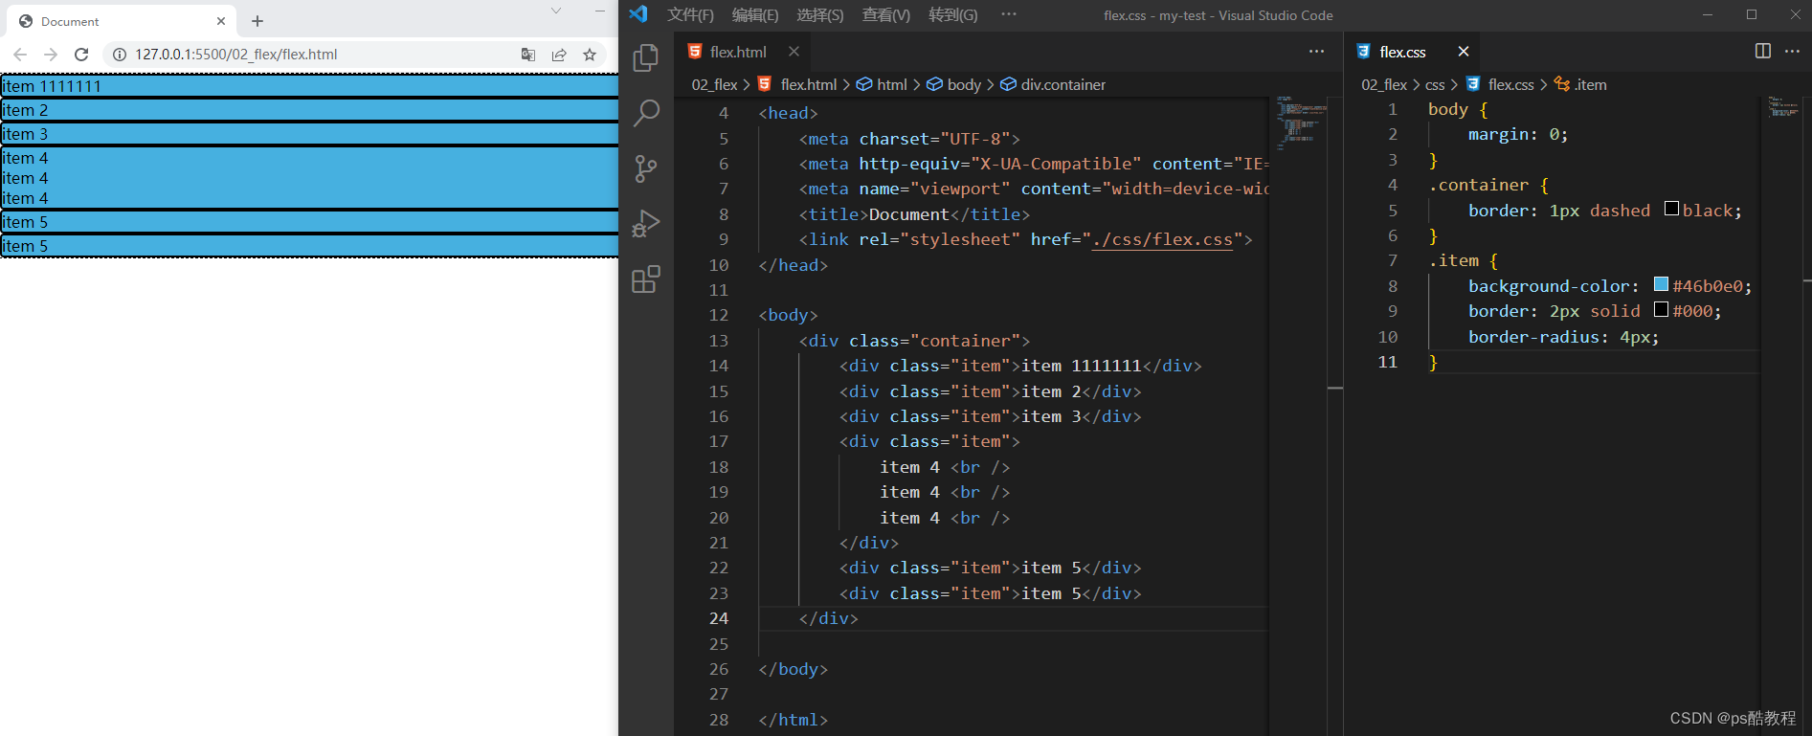Click line number 11 in flex.css
1812x736 pixels.
[1387, 362]
